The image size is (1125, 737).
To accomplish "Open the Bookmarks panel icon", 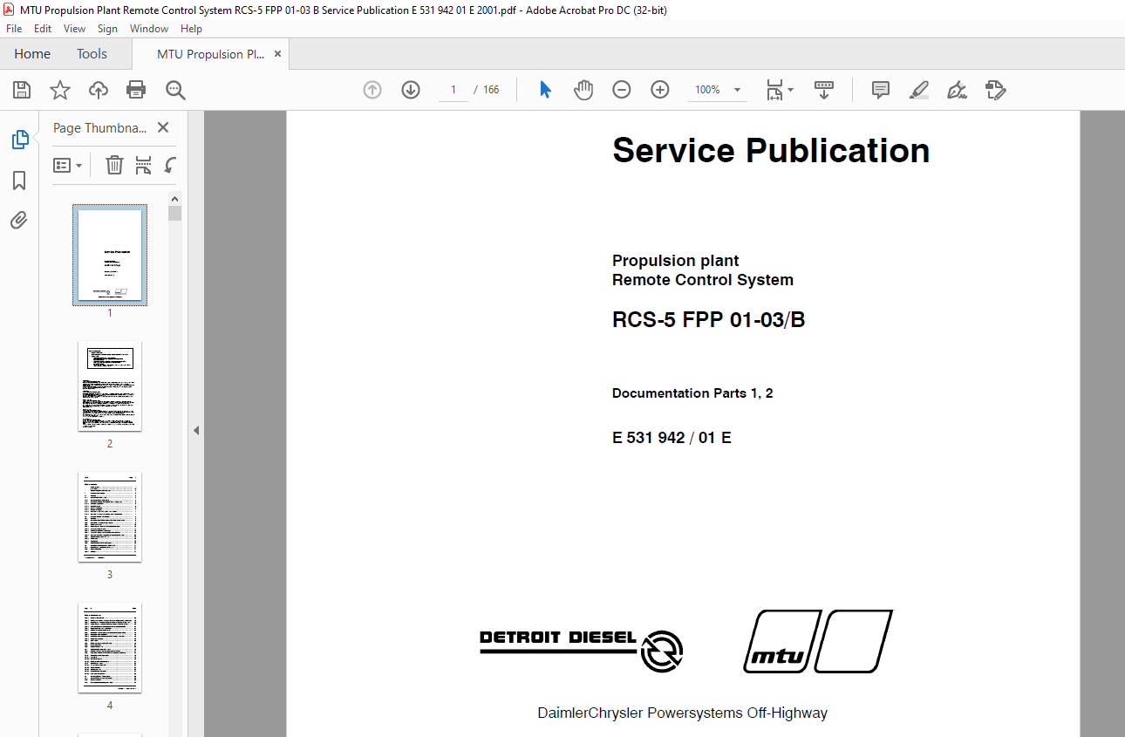I will [19, 181].
